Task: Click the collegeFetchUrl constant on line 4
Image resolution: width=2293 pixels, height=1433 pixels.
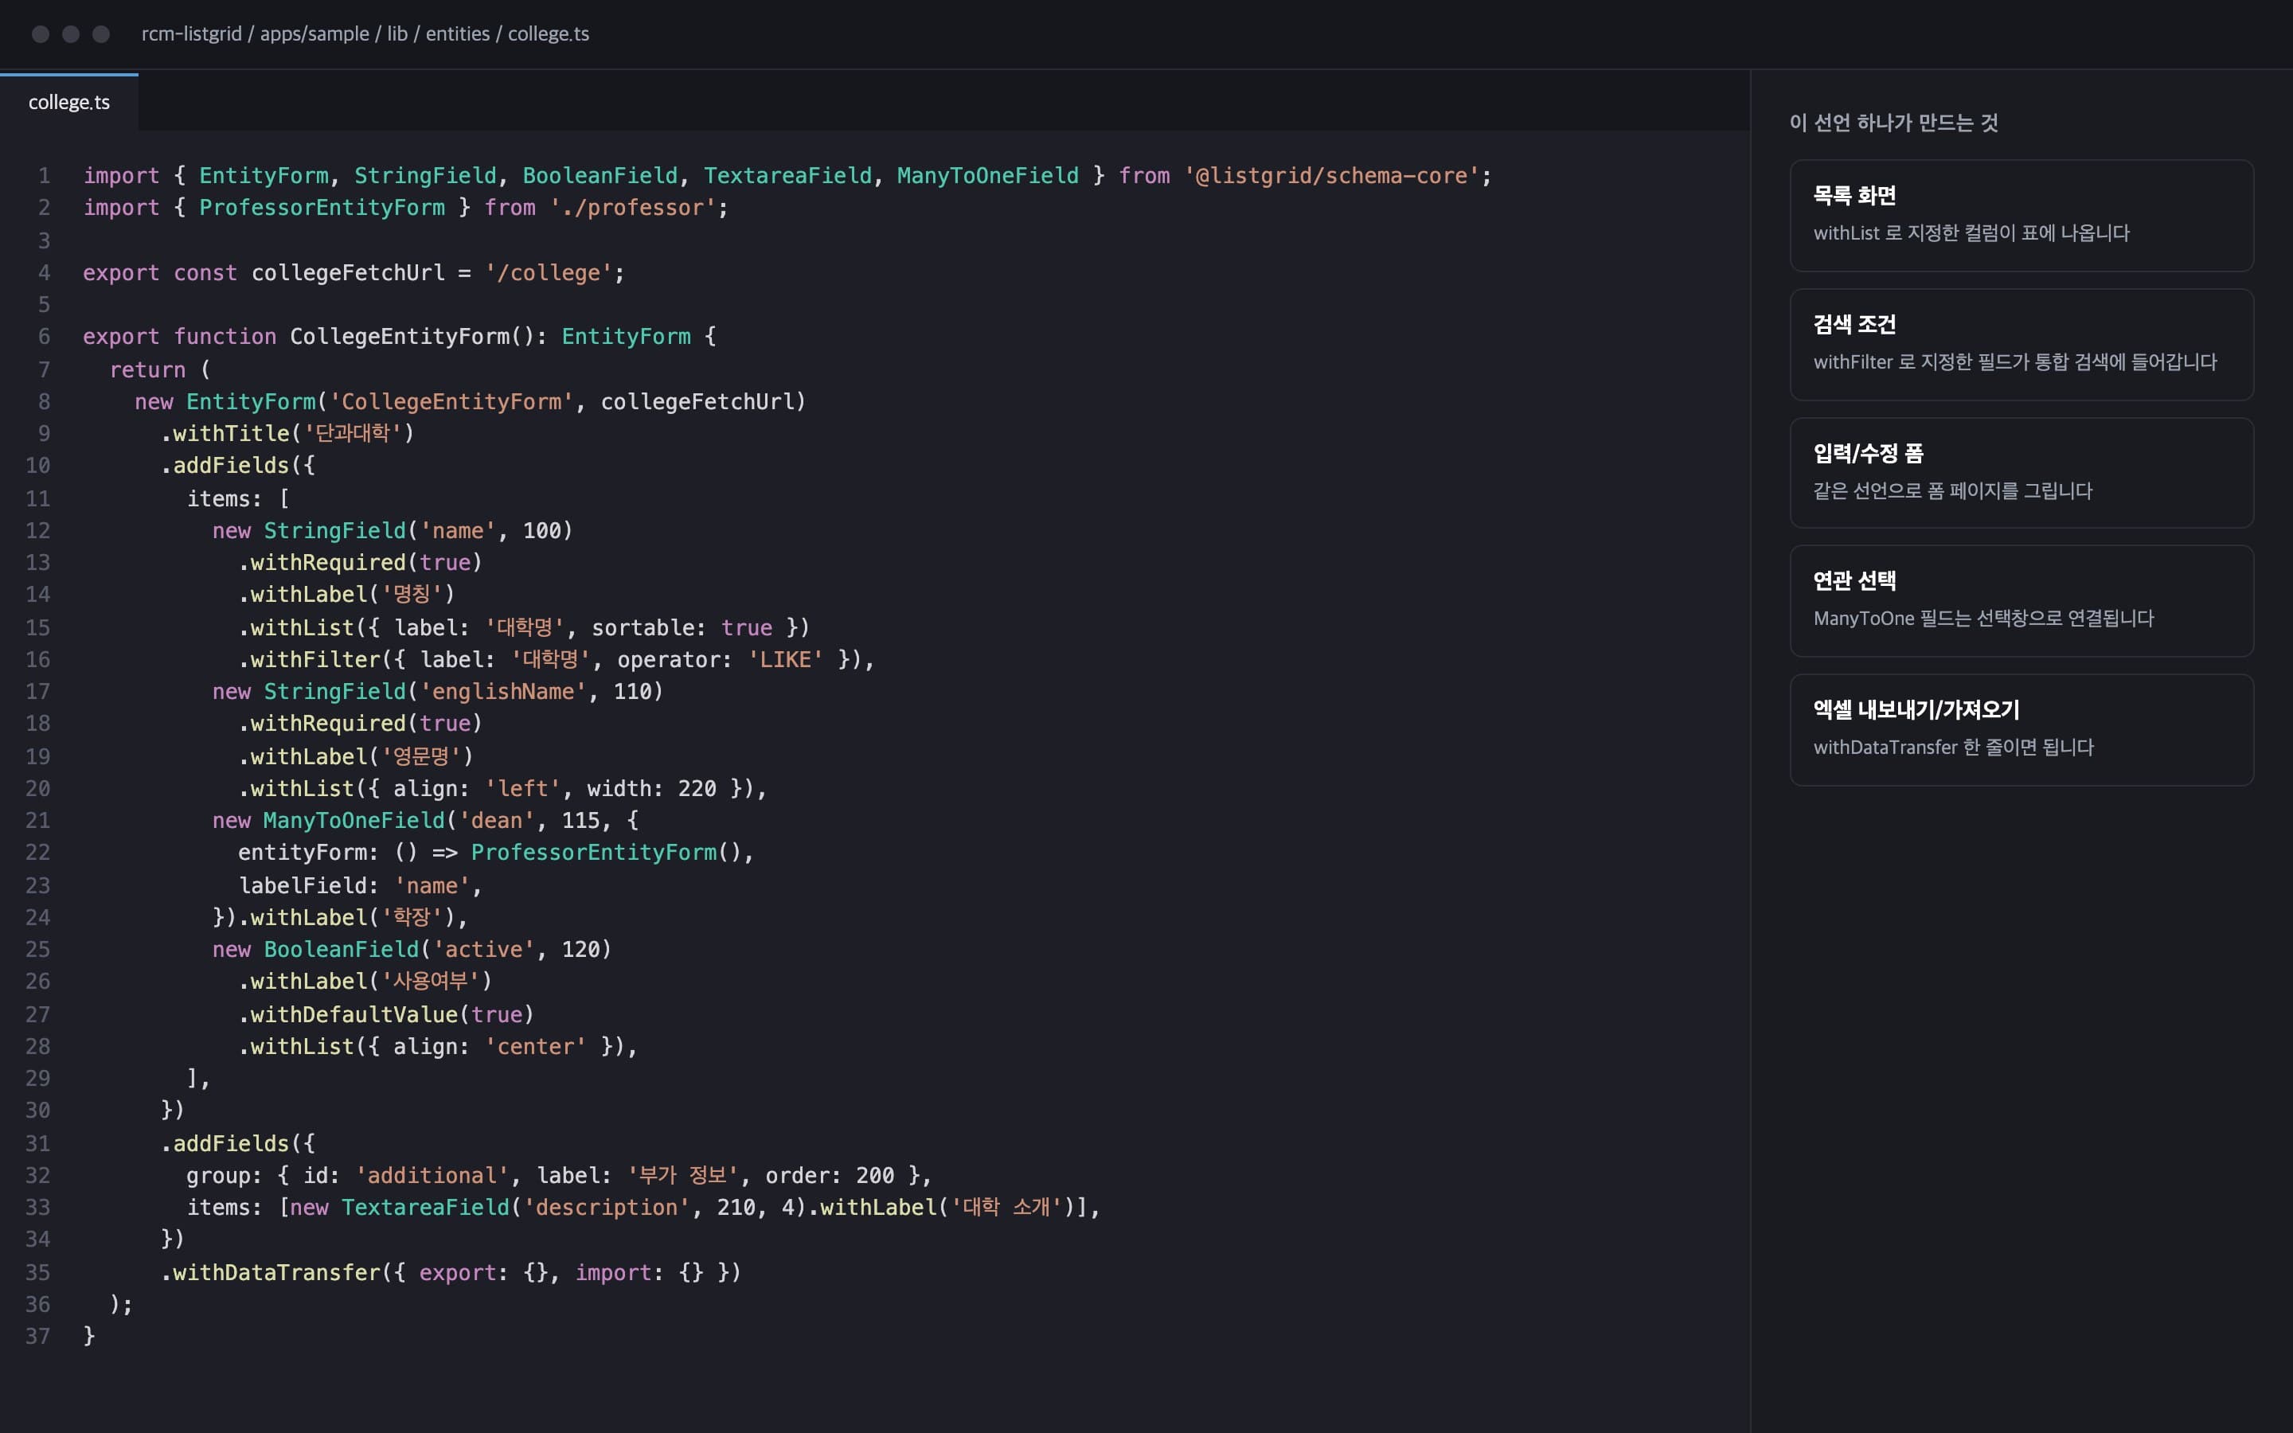Action: coord(348,273)
